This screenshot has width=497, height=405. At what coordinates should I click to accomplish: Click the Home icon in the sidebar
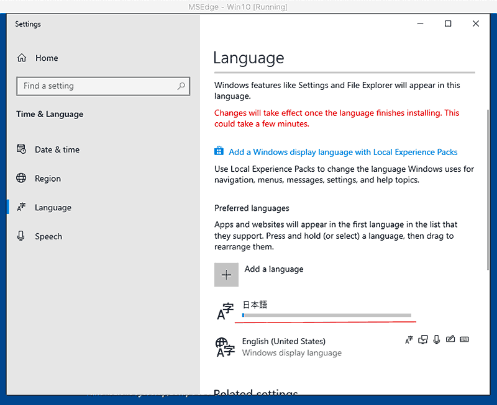click(22, 58)
